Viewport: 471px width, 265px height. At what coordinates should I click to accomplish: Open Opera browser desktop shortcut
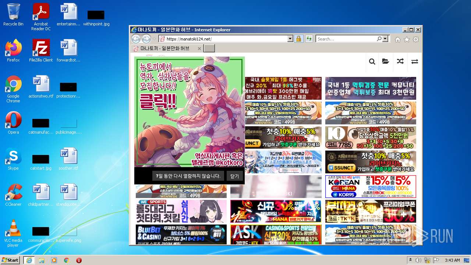coord(13,123)
